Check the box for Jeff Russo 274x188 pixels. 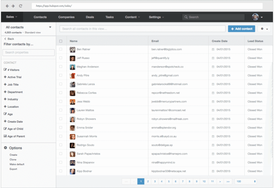(61, 58)
